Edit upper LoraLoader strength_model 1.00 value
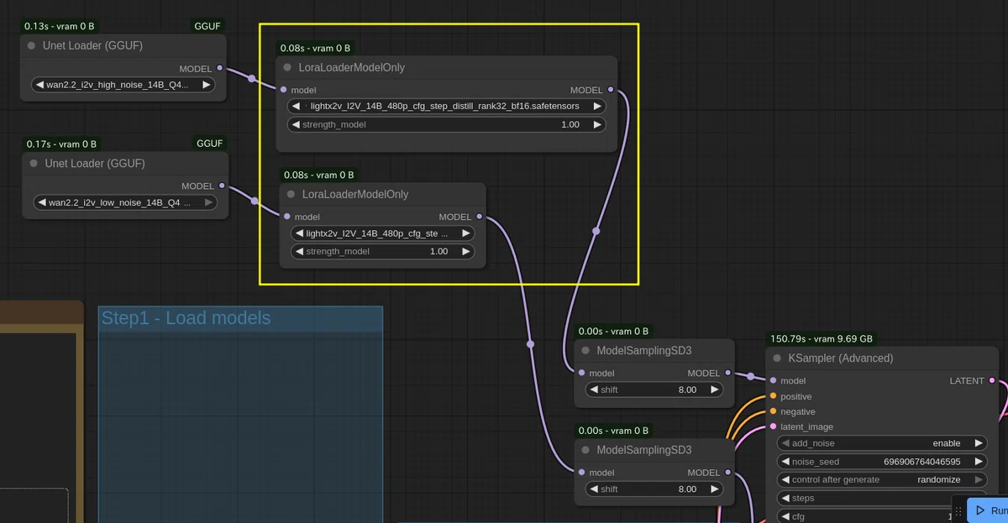The image size is (1008, 523). click(x=570, y=124)
